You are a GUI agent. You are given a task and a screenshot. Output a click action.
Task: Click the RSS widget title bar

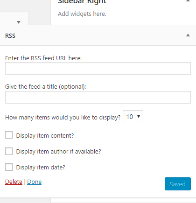pos(98,35)
